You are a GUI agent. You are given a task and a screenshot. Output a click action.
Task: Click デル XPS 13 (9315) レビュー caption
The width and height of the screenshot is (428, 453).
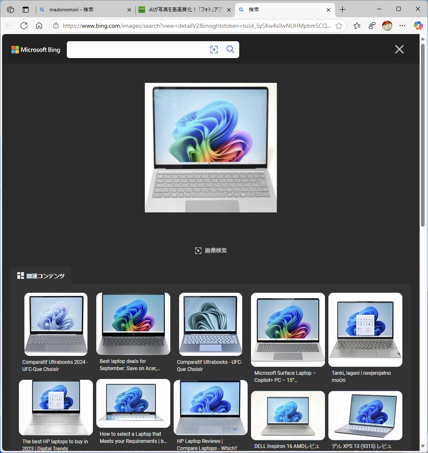(x=362, y=446)
